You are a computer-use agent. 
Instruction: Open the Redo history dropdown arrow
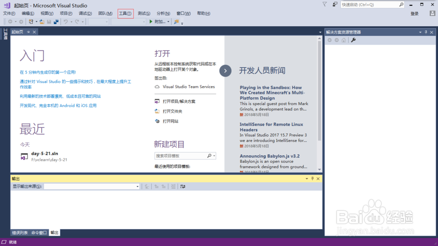point(82,22)
